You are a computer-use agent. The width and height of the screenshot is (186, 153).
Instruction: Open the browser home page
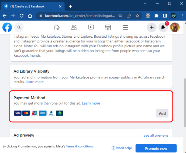(30, 16)
